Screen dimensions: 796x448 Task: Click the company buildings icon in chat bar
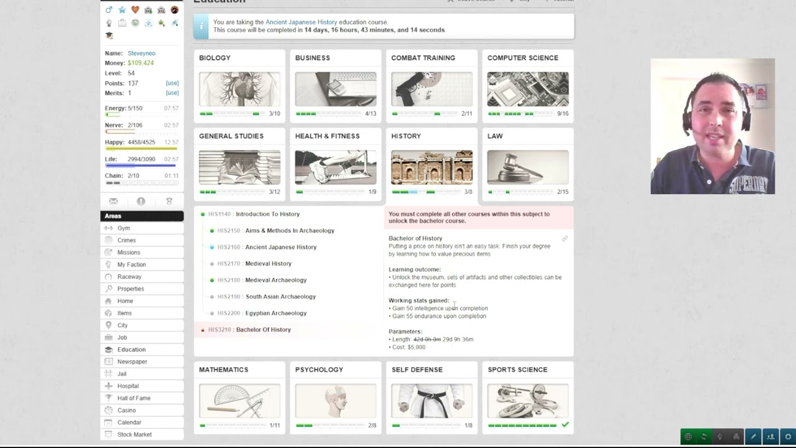[736, 437]
